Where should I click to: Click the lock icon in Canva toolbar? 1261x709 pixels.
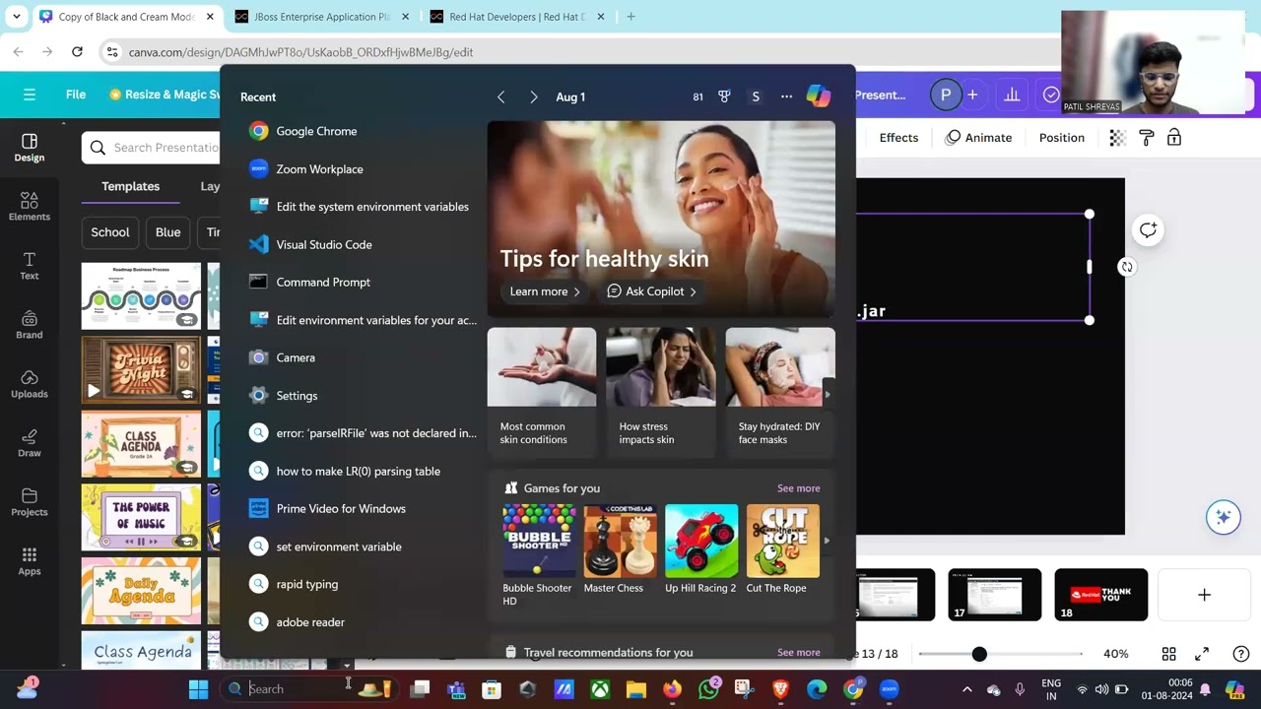1174,138
